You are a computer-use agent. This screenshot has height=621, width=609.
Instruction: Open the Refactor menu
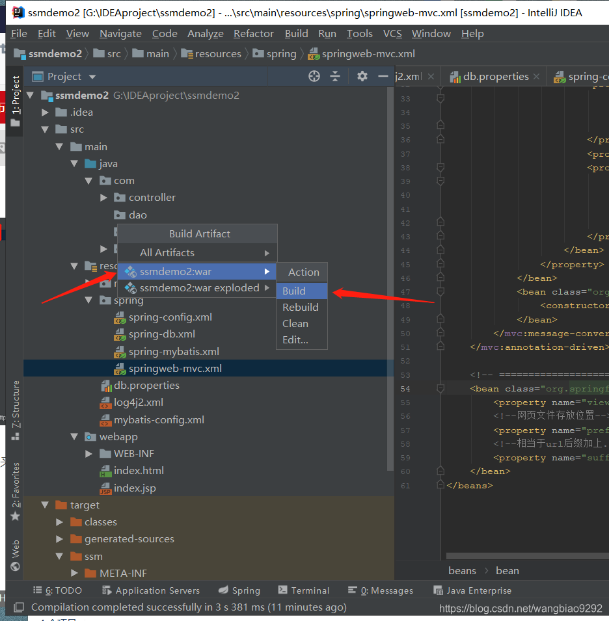coord(254,34)
